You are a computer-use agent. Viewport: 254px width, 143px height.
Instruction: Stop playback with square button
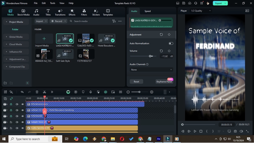[201, 131]
